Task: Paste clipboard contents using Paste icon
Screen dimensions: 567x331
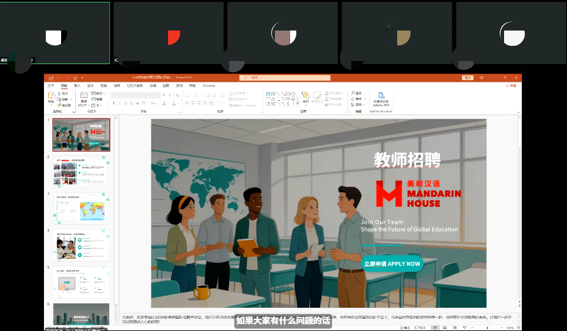Action: coord(51,96)
